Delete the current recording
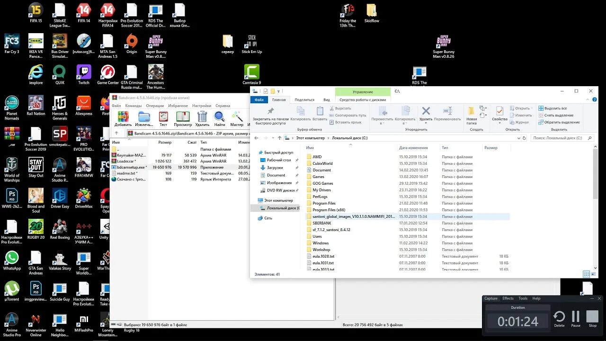Viewport: 606px width, 341px height. click(559, 319)
